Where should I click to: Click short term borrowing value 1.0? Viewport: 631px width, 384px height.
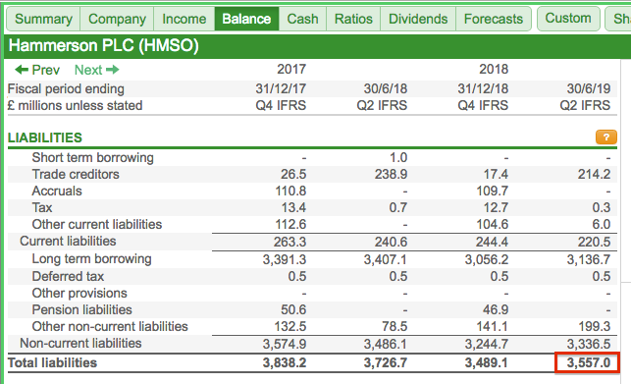click(x=398, y=157)
